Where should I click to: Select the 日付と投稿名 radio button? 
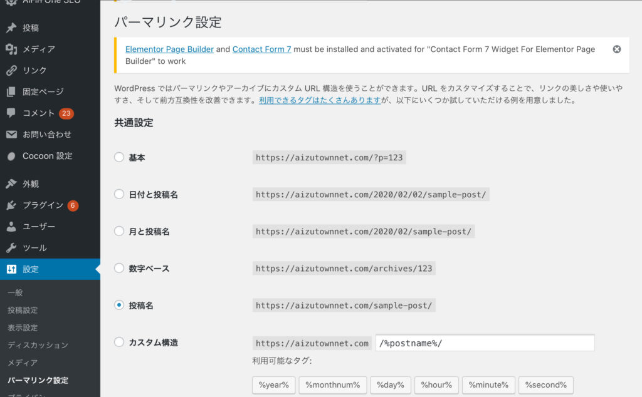[x=119, y=193]
